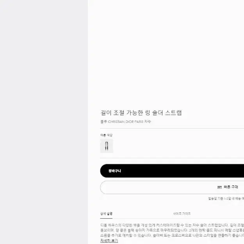Open the 사이즈 가이드 tab
The width and height of the screenshot is (244, 244).
tap(182, 214)
